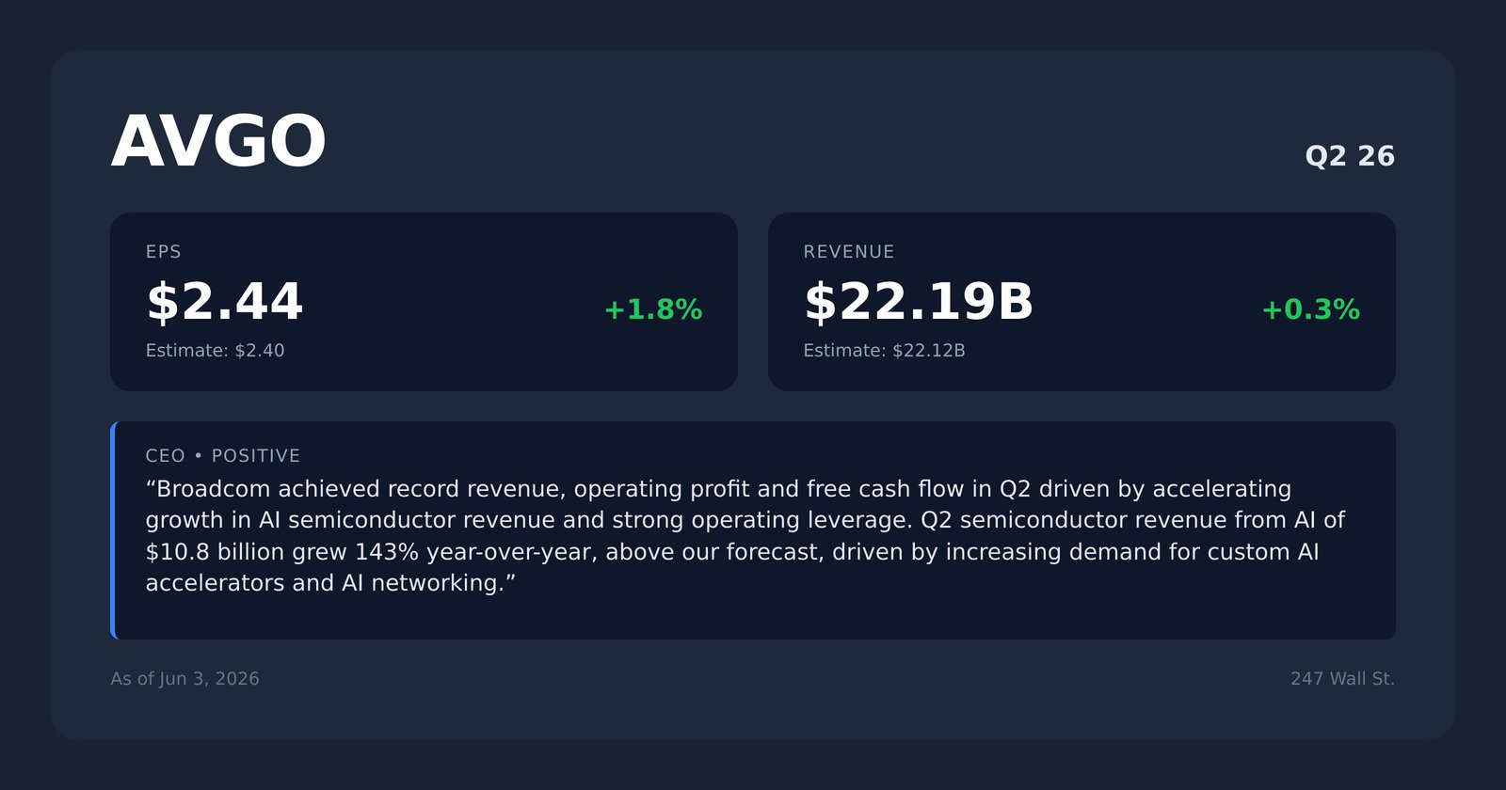Click the AVGO ticker heading
This screenshot has height=790, width=1506.
pos(218,142)
